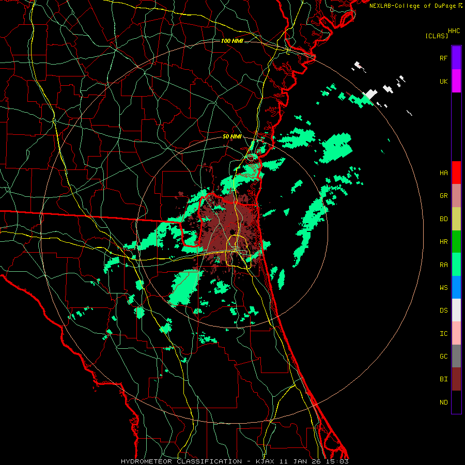Click the IC light pink legend swatch
This screenshot has width=465, height=465.
click(456, 333)
